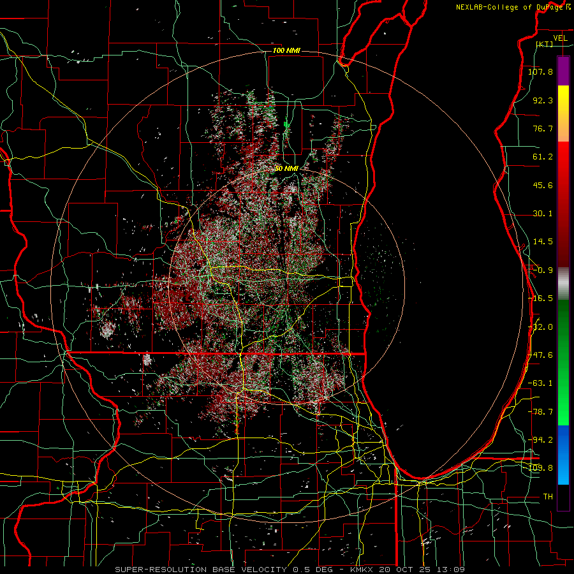
Task: Select the -109.8 legend value
Action: tap(540, 468)
